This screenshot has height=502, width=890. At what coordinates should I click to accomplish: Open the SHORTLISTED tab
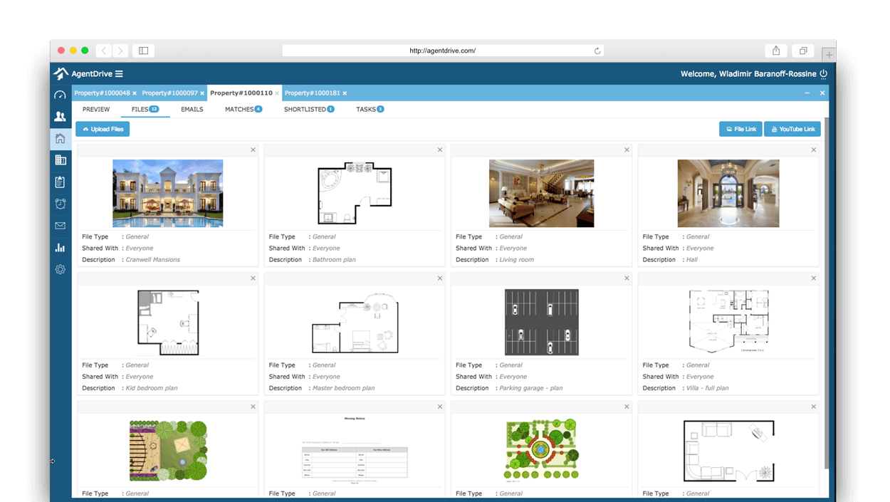coord(309,110)
